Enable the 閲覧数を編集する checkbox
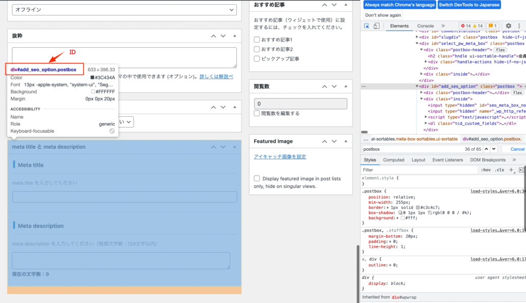 click(257, 113)
